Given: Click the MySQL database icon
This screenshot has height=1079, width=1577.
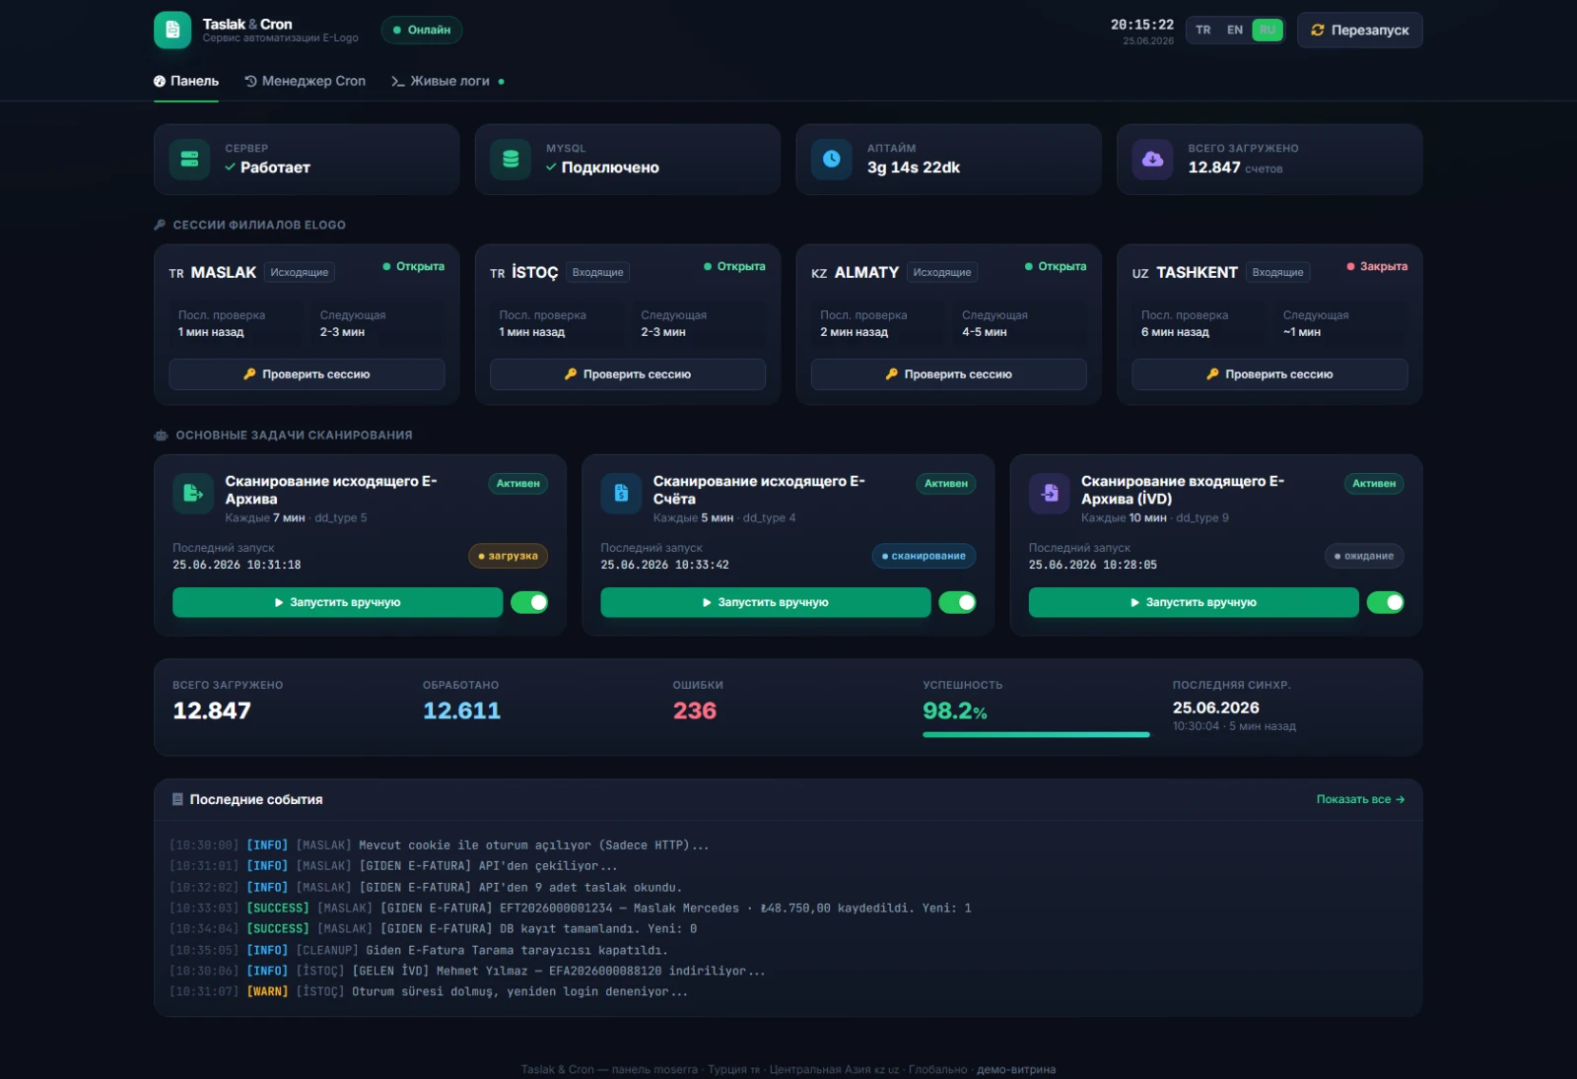Looking at the screenshot, I should pyautogui.click(x=511, y=159).
